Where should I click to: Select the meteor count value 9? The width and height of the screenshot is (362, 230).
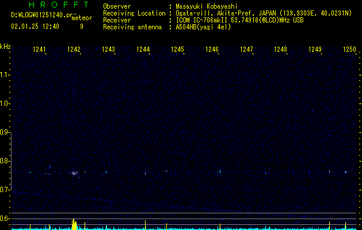82,26
